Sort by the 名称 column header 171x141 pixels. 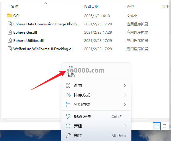14,6
